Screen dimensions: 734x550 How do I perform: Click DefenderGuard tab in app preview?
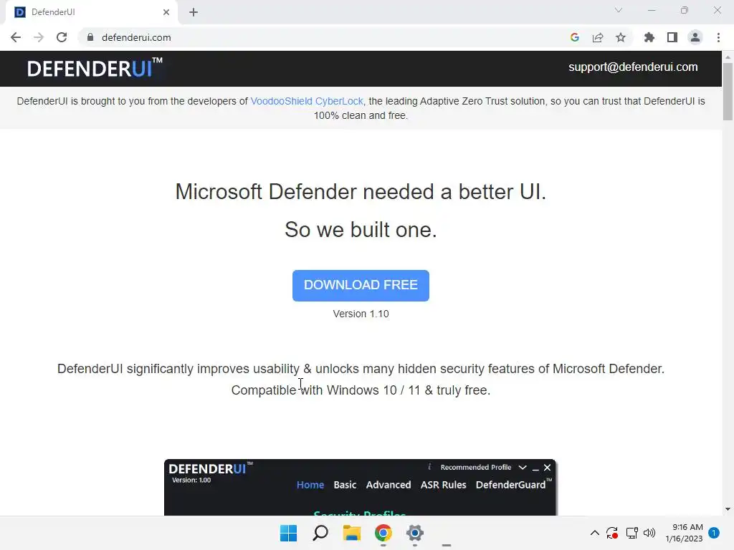[x=513, y=485]
